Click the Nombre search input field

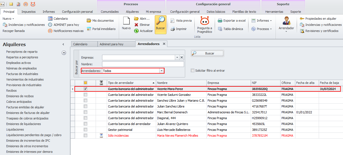143,64
